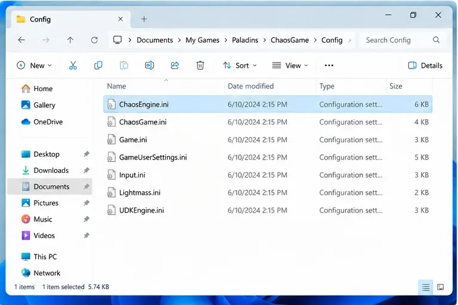Viewport: 458px width, 305px height.
Task: Open Network in the sidebar
Action: 41,273
